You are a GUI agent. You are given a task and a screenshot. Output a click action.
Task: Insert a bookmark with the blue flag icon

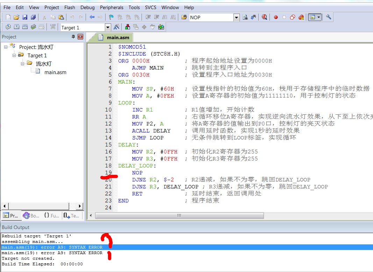111,17
